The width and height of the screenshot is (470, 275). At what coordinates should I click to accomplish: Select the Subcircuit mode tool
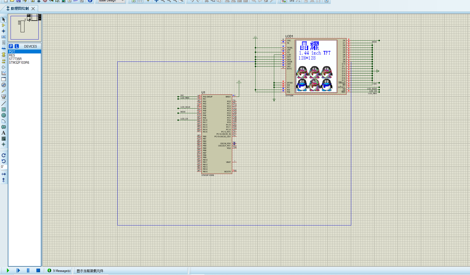coord(4,55)
